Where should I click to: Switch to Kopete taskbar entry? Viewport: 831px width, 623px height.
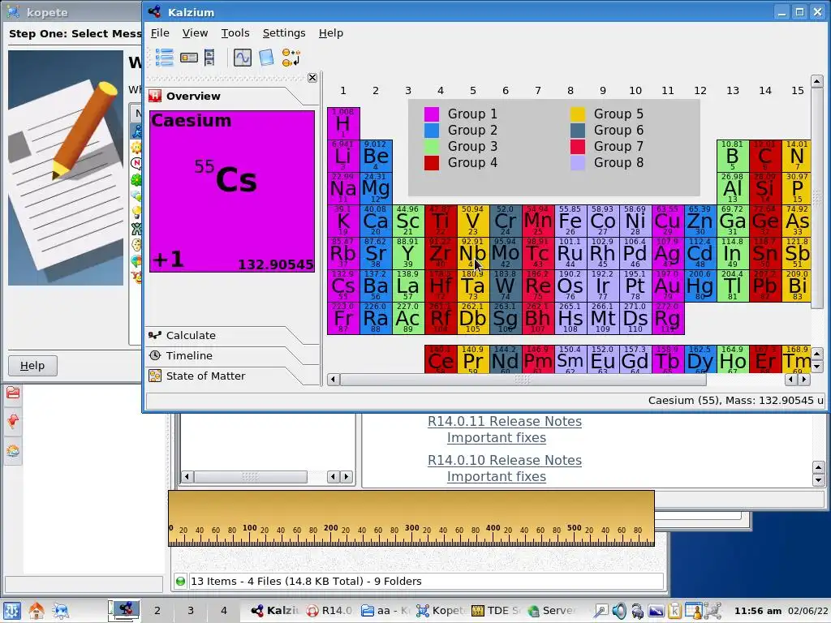tap(440, 611)
